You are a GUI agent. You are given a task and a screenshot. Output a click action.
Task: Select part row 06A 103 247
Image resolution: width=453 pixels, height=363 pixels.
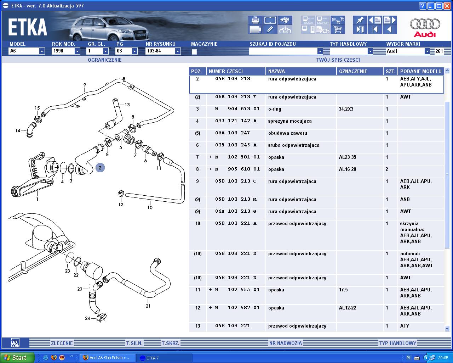click(x=316, y=133)
